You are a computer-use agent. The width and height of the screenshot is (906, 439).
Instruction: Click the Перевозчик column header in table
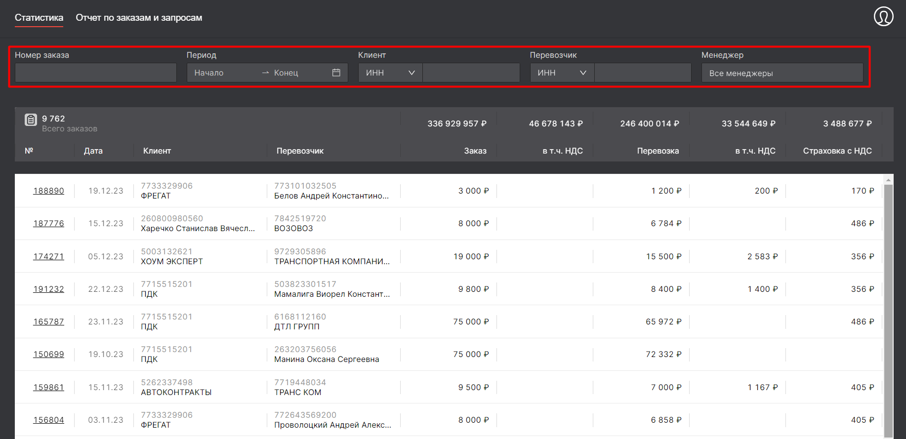pyautogui.click(x=300, y=151)
